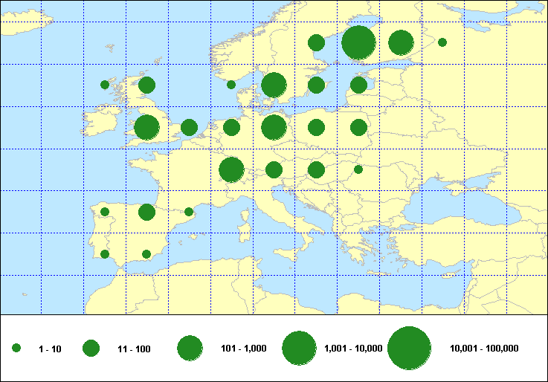Click the large circle over Denmark

pyautogui.click(x=274, y=85)
